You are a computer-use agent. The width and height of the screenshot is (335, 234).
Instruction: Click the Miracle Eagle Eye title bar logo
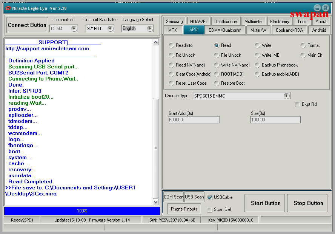click(x=8, y=8)
